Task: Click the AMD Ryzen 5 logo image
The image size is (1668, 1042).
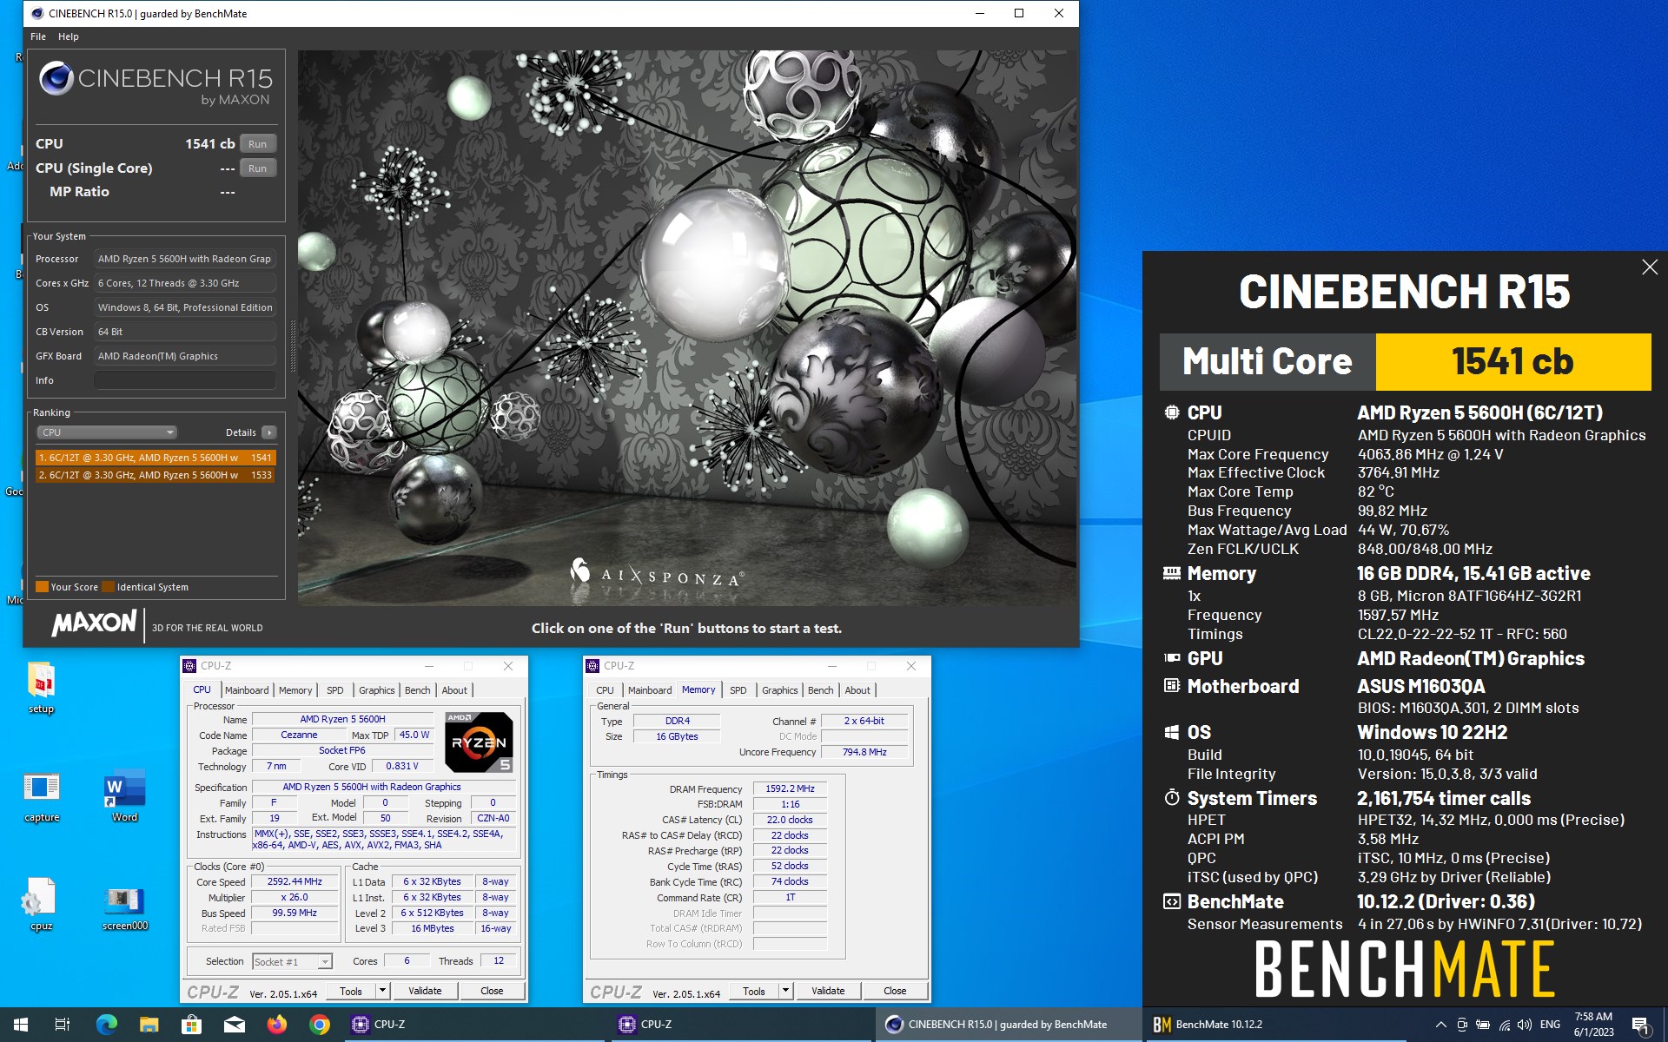Action: pyautogui.click(x=479, y=742)
